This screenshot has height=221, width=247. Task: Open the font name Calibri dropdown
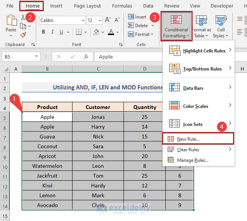click(83, 20)
